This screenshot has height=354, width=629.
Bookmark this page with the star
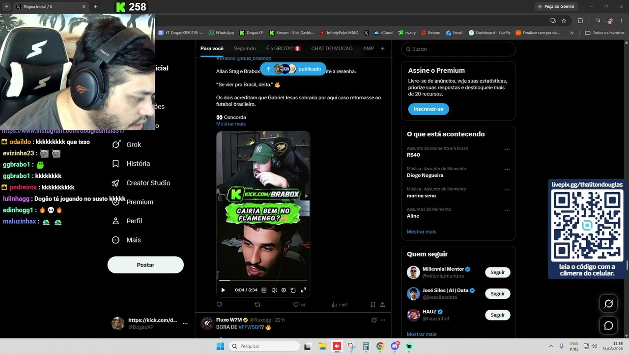[564, 21]
